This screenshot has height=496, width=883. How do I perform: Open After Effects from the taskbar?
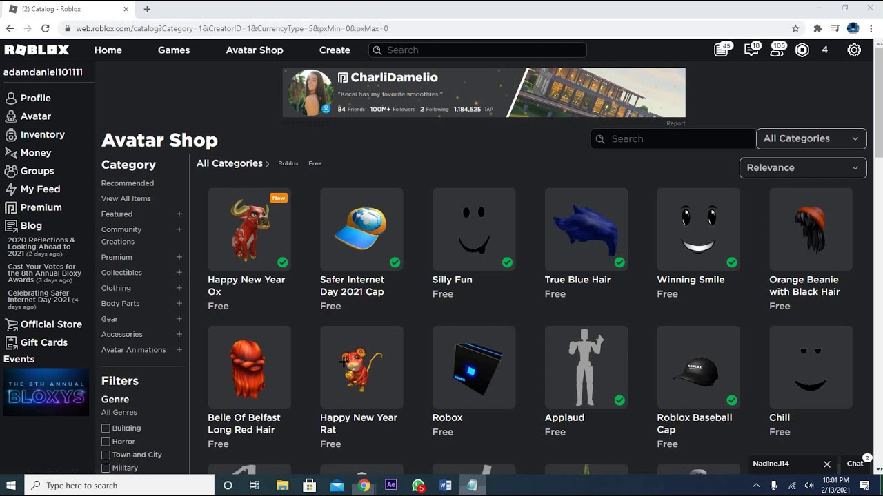pyautogui.click(x=391, y=485)
